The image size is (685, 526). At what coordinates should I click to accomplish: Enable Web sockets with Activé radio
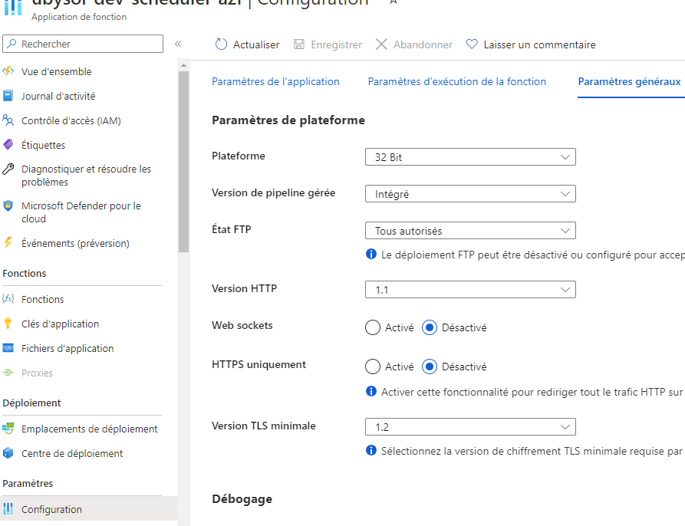373,327
